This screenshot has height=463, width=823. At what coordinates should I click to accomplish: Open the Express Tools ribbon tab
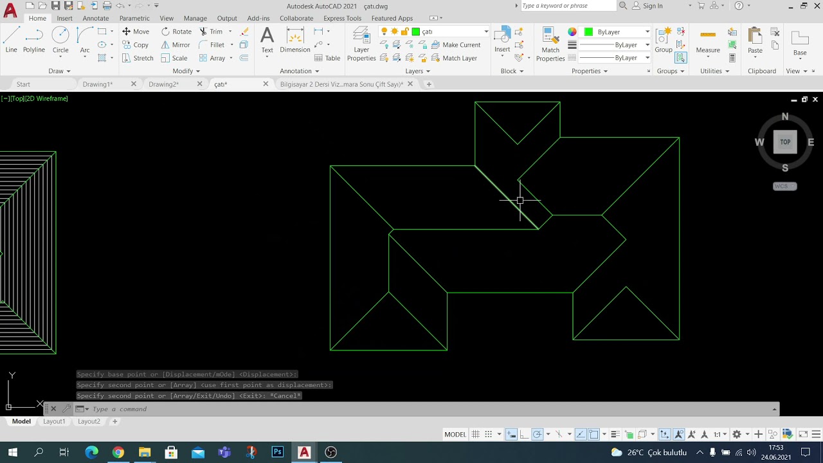(x=342, y=18)
